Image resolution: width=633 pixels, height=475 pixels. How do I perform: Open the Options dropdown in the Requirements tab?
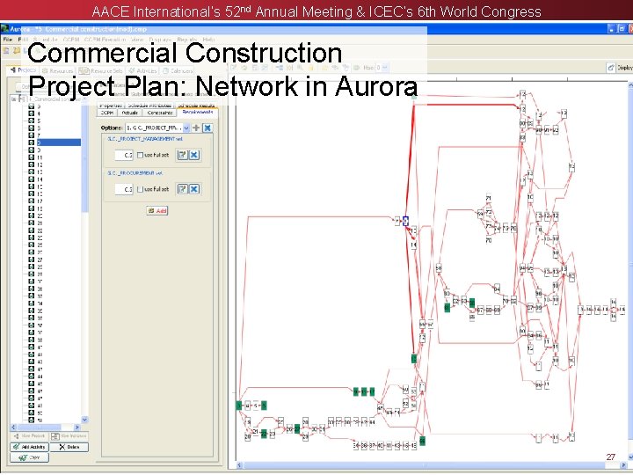tap(186, 128)
